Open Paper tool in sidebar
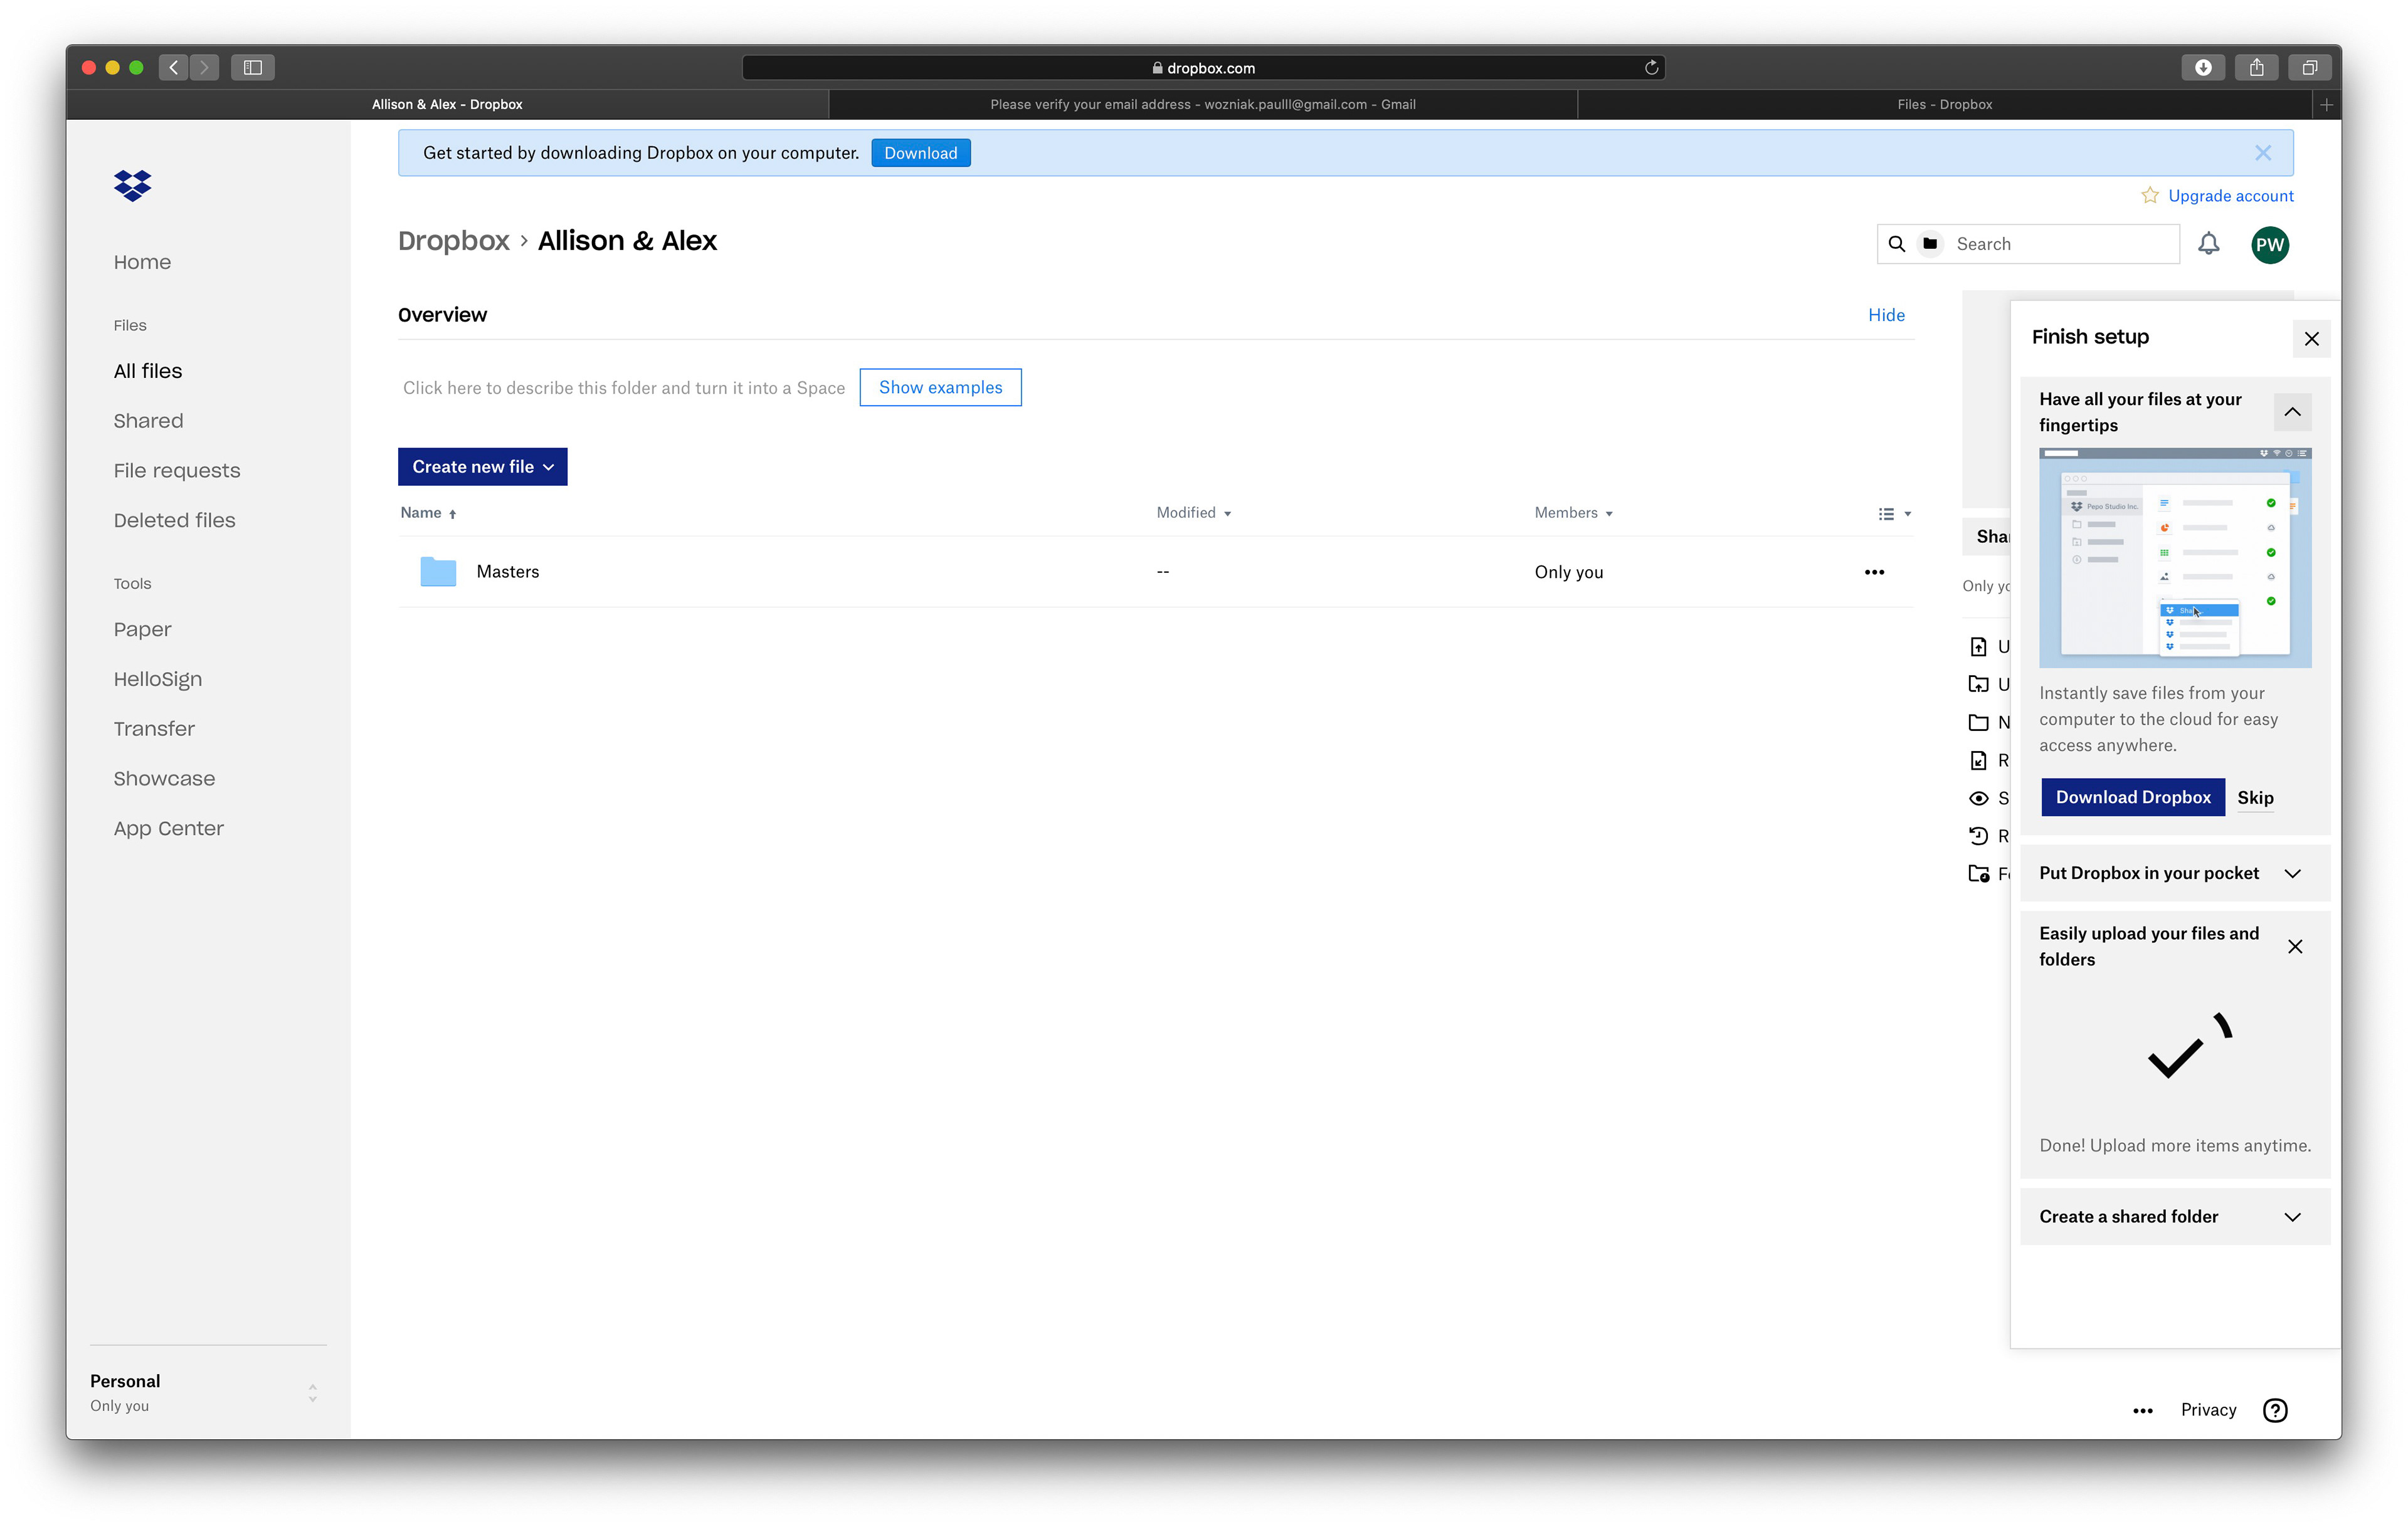 [x=142, y=629]
